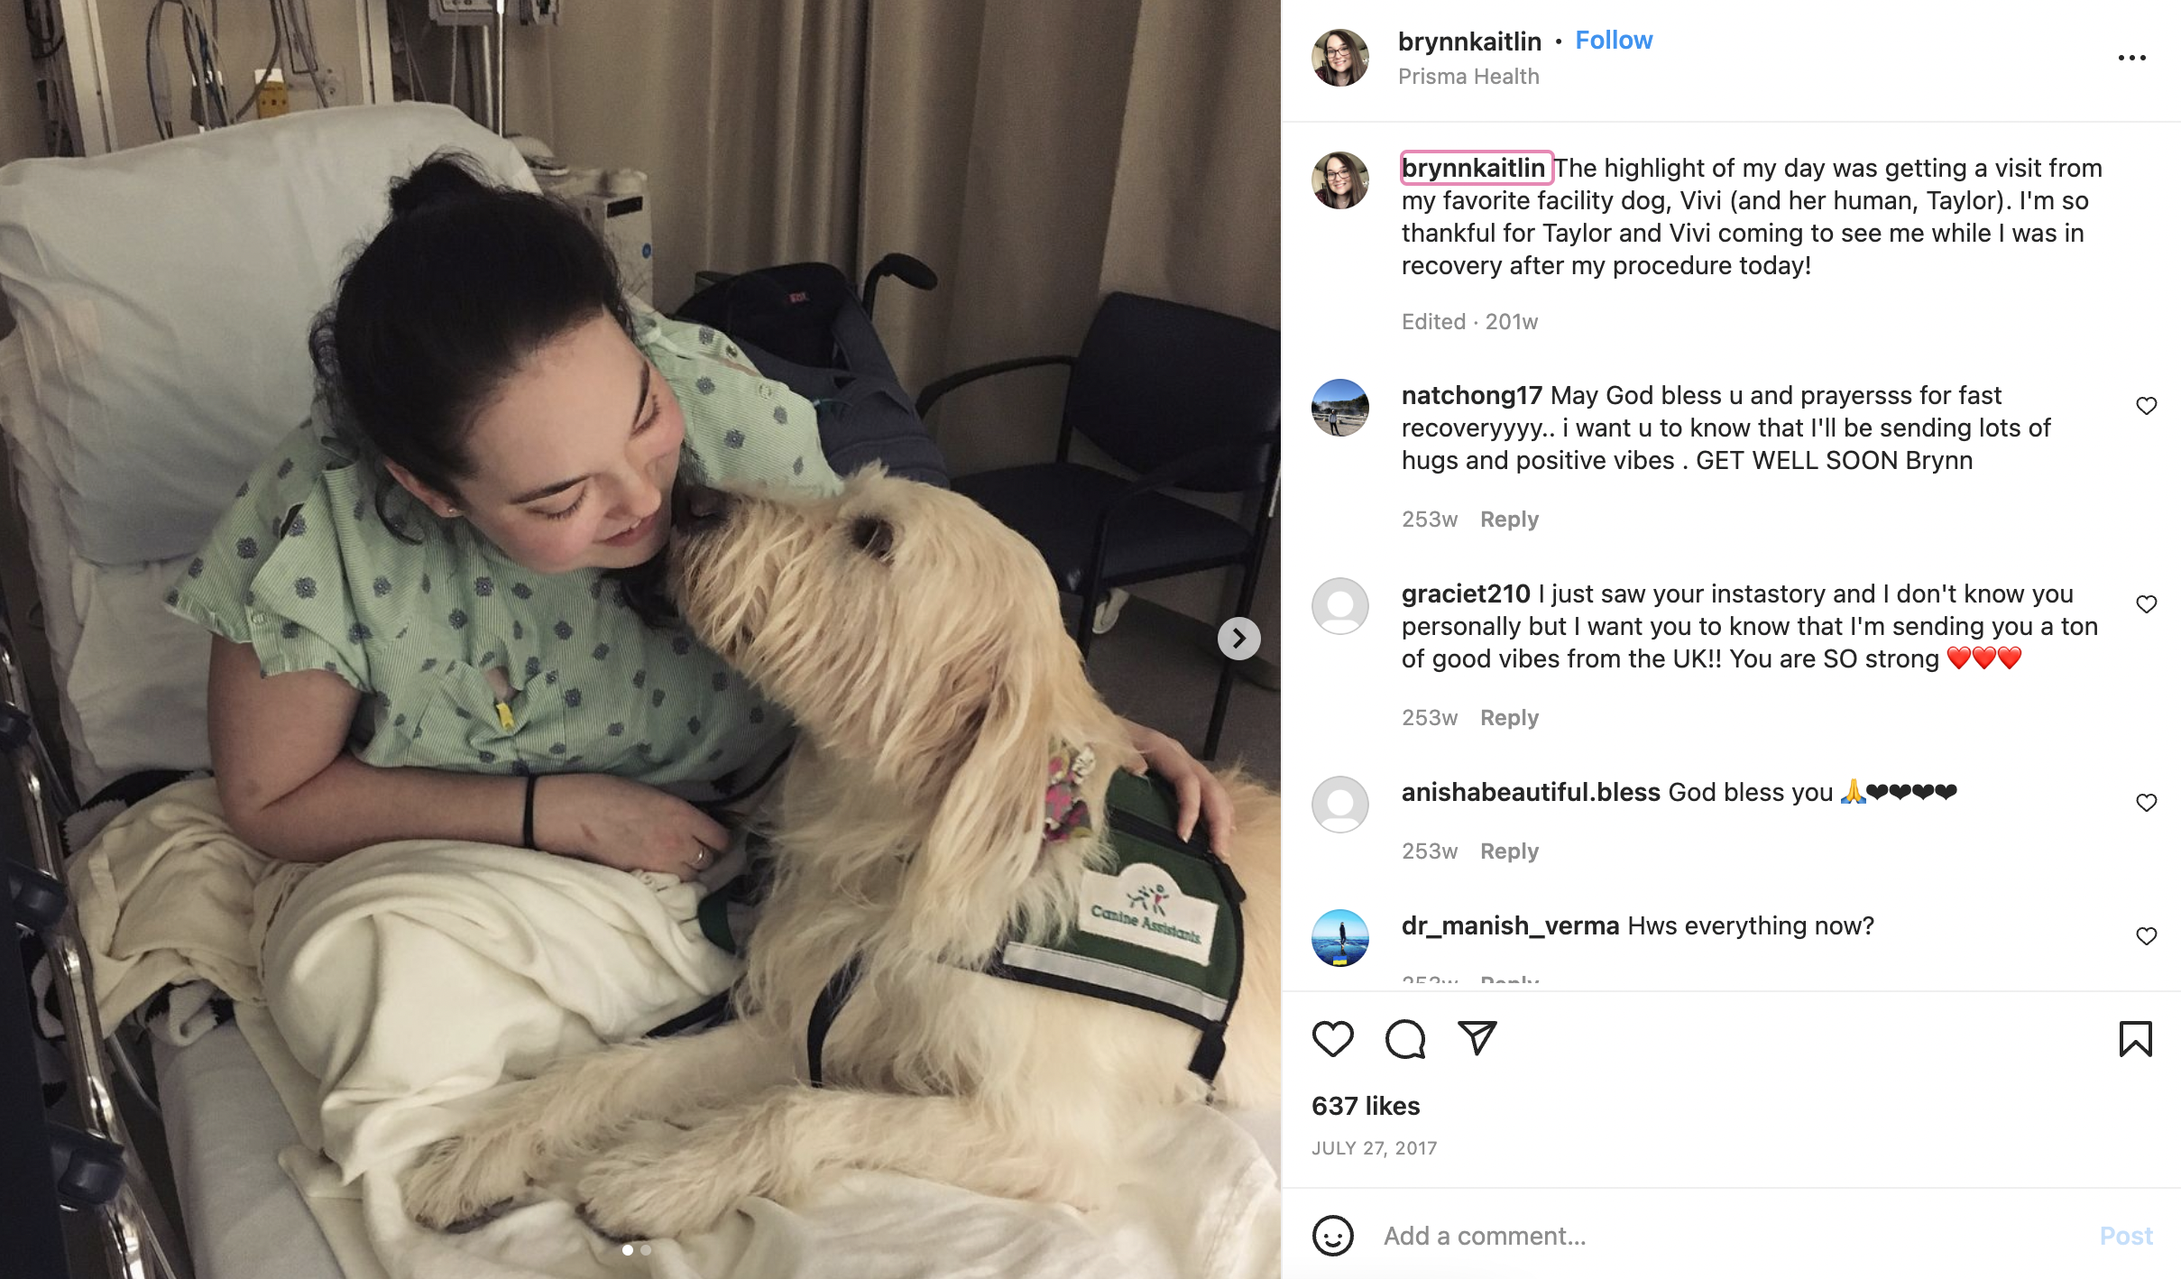Image resolution: width=2181 pixels, height=1279 pixels.
Task: Open the comment bubble icon
Action: click(1405, 1039)
